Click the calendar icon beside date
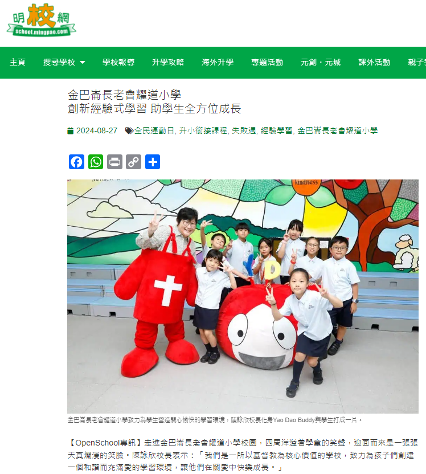The height and width of the screenshot is (474, 426). click(71, 130)
